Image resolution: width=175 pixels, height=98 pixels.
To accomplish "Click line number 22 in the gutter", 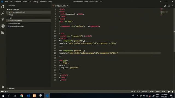I will 55,60.
